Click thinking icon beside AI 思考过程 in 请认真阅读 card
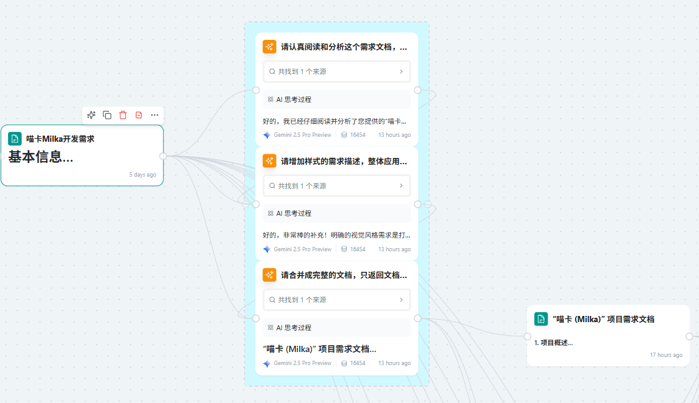Image resolution: width=699 pixels, height=403 pixels. point(270,99)
